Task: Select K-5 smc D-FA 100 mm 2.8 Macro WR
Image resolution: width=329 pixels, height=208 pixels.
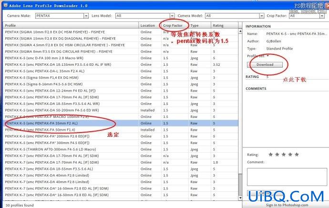Action: pyautogui.click(x=121, y=58)
